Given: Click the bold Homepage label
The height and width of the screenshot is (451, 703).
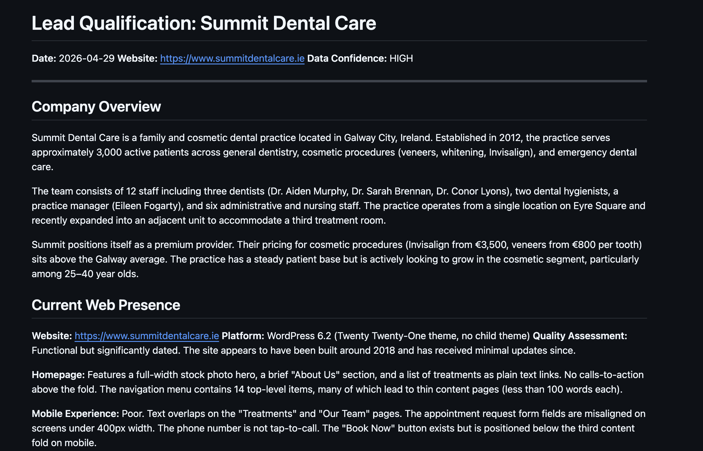Looking at the screenshot, I should 58,375.
